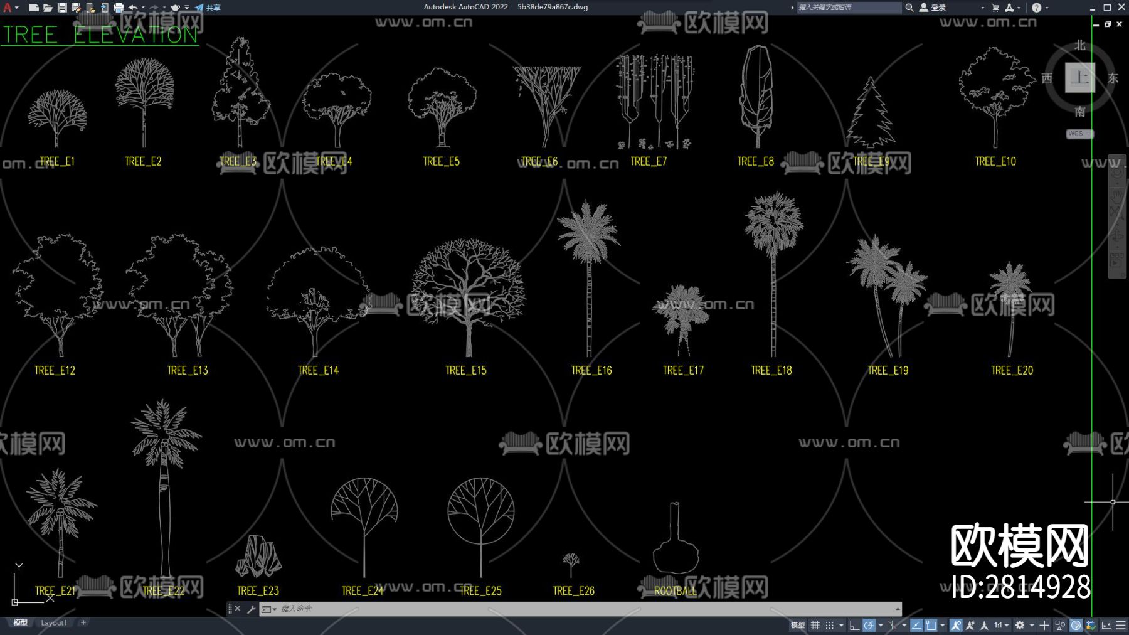The width and height of the screenshot is (1129, 635).
Task: Click the 共享 share button
Action: [208, 8]
